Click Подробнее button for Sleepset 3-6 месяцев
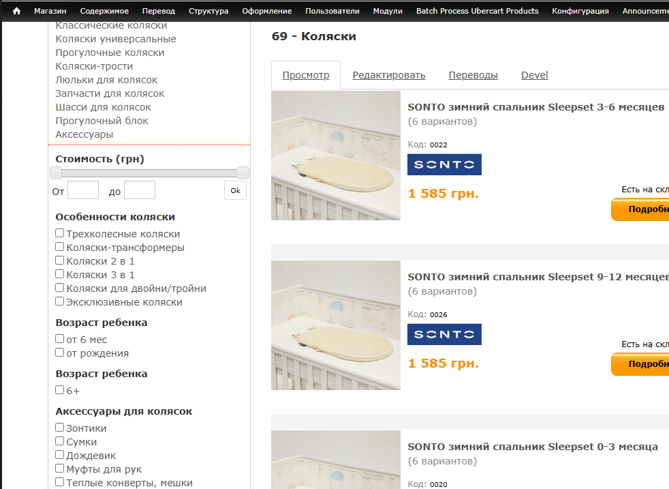The height and width of the screenshot is (489, 669). 640,209
